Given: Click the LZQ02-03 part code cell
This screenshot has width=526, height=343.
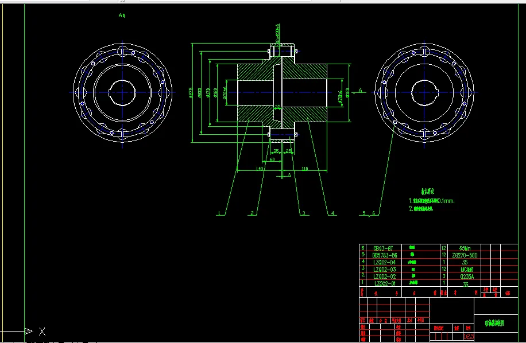Looking at the screenshot, I should [x=384, y=270].
